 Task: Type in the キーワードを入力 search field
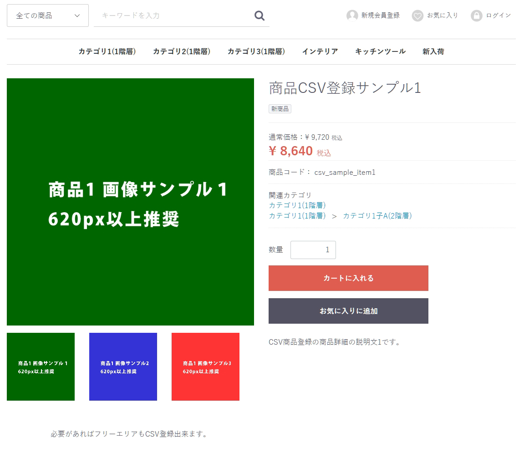[173, 15]
